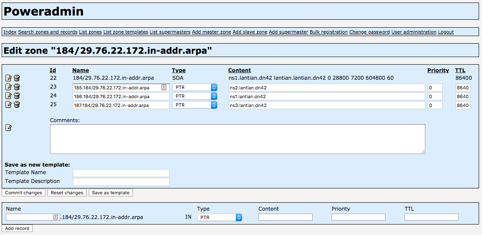The height and width of the screenshot is (235, 482).
Task: Click edit icon for record 24
Action: click(8, 96)
